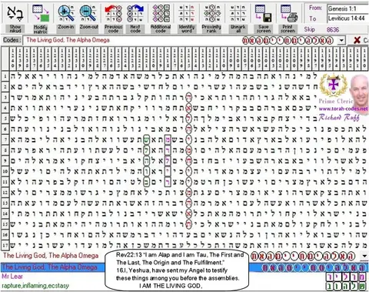This screenshot has height=292, width=369.
Task: Click the Unmark all icon
Action: coord(238,13)
